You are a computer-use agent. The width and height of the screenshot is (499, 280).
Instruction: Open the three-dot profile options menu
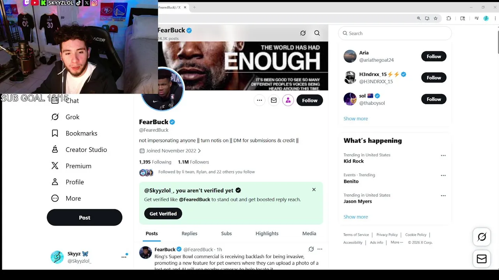click(x=259, y=100)
